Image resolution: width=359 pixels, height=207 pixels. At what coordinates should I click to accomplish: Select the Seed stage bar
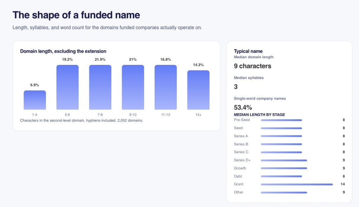pyautogui.click(x=282, y=128)
